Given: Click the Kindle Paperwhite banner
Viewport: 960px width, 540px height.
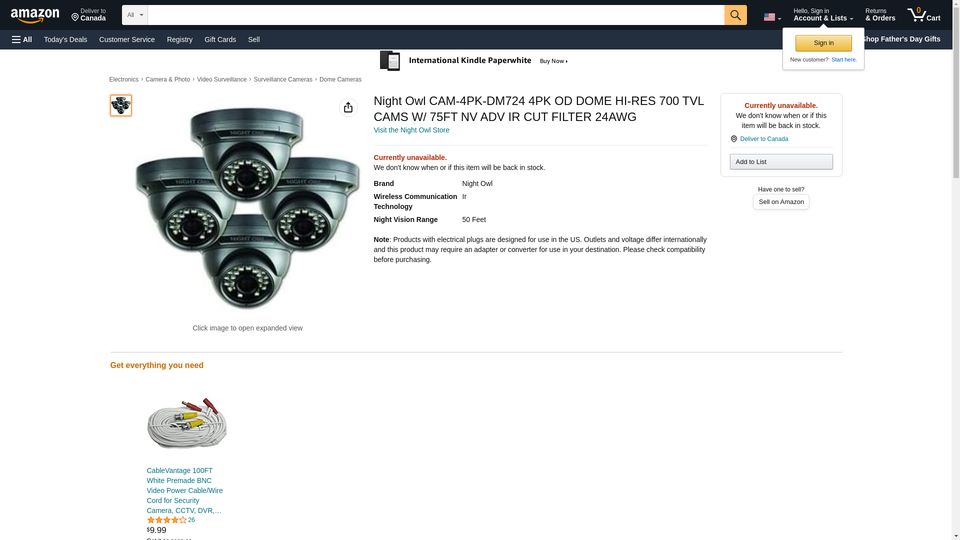Looking at the screenshot, I should pos(474,61).
